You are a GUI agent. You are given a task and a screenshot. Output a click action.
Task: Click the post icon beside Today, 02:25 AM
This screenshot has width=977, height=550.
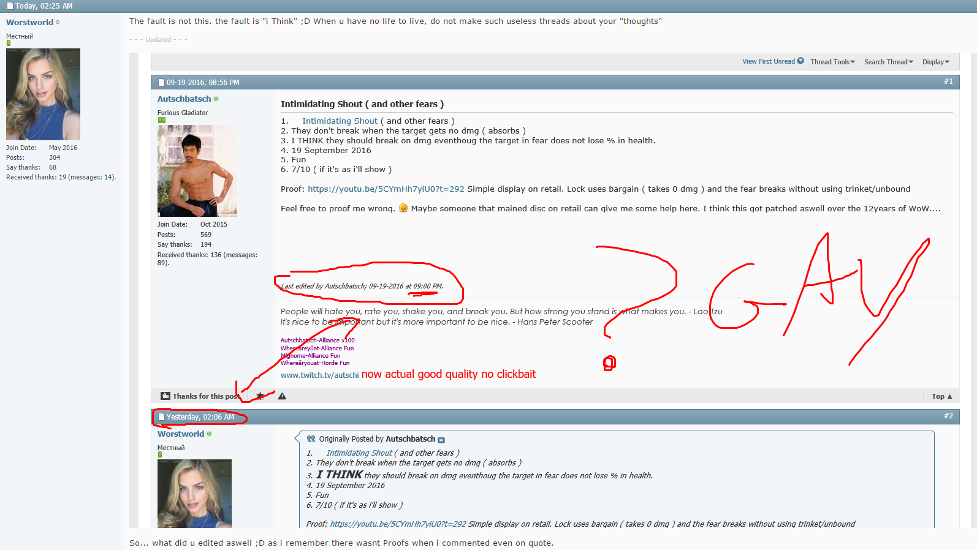10,6
